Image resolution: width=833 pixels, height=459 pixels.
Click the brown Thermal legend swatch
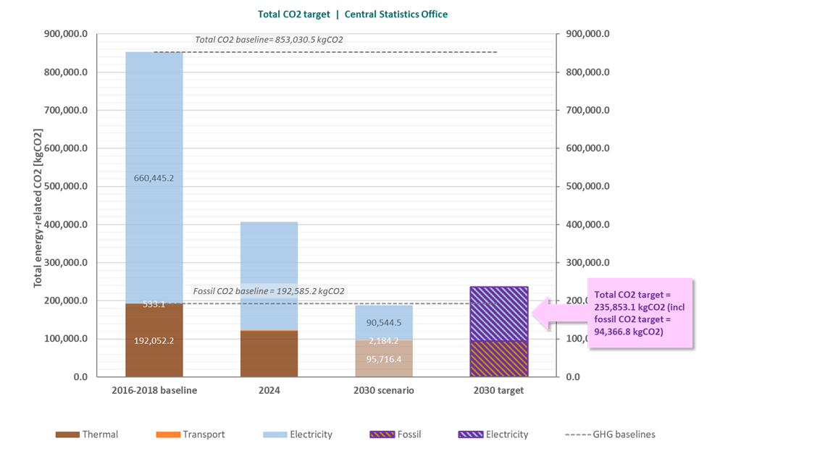click(x=67, y=434)
